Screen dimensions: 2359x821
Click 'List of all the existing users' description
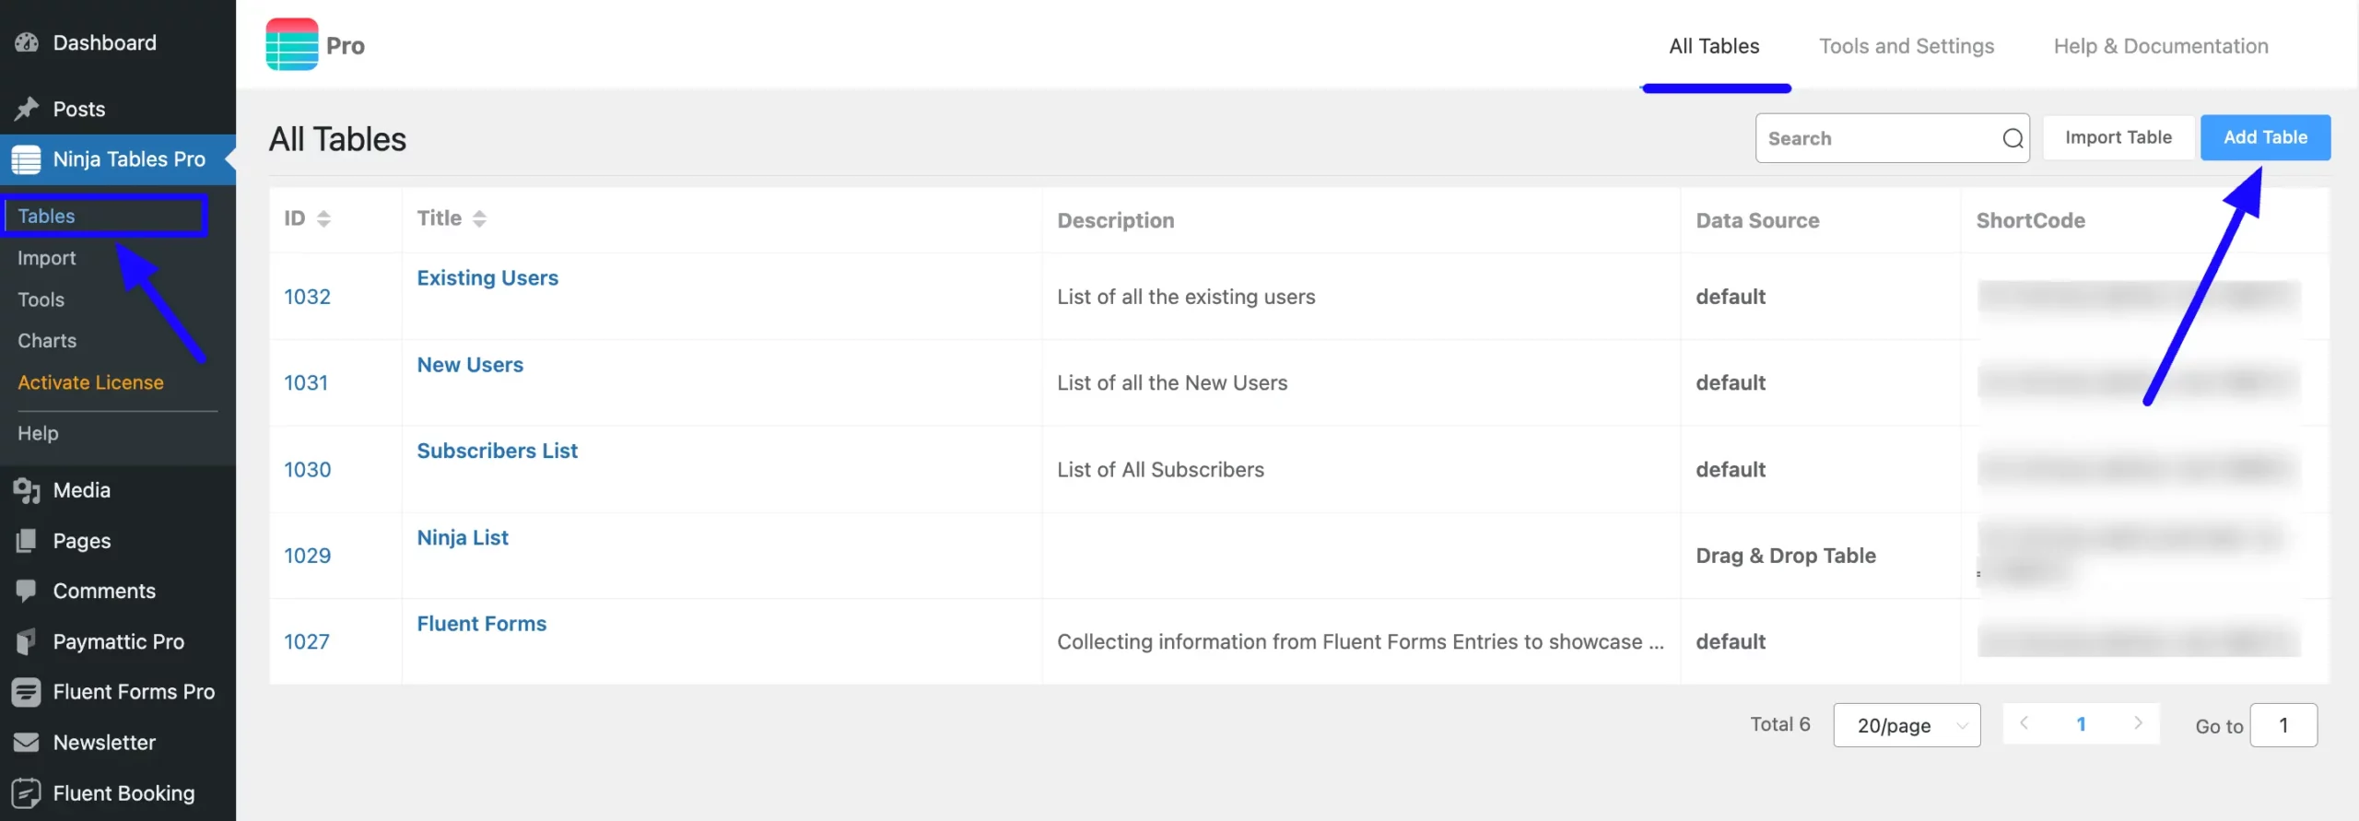[1186, 297]
